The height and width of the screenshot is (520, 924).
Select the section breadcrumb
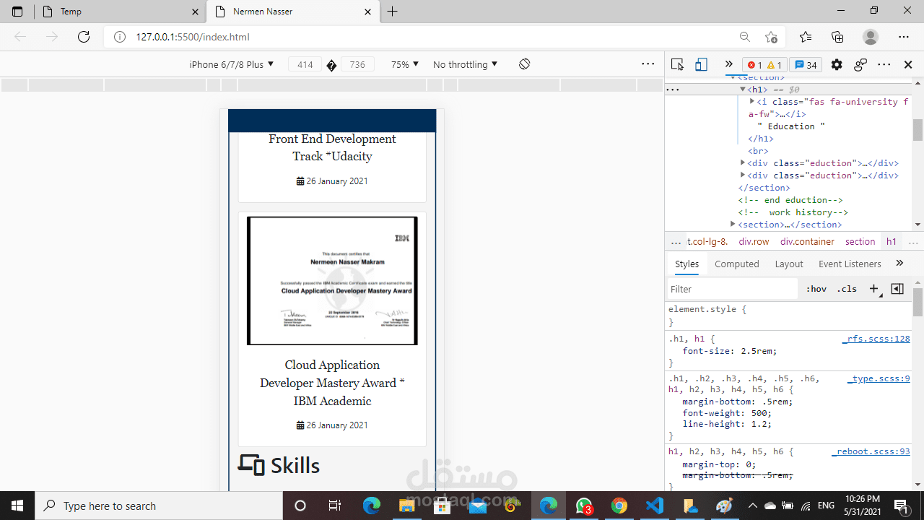tap(860, 242)
